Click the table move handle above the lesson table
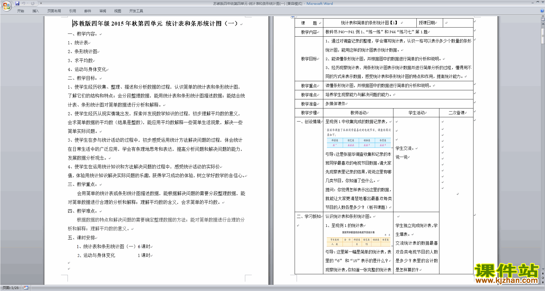Viewport: 545px width, 291px height. [x=293, y=17]
